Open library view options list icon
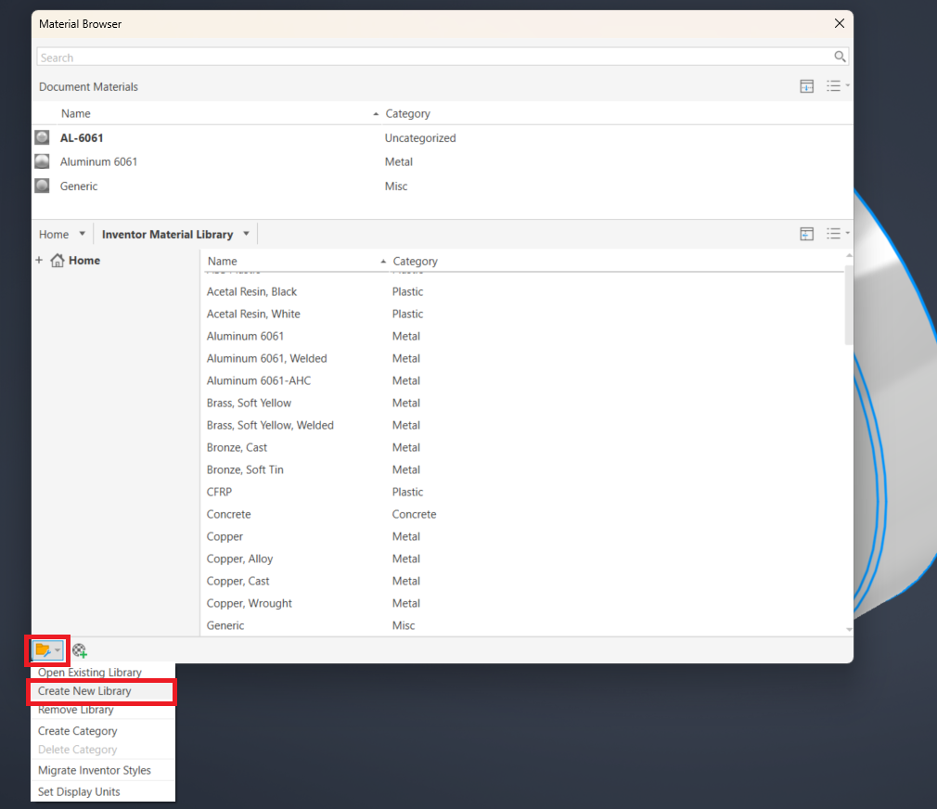The image size is (937, 809). pyautogui.click(x=837, y=234)
